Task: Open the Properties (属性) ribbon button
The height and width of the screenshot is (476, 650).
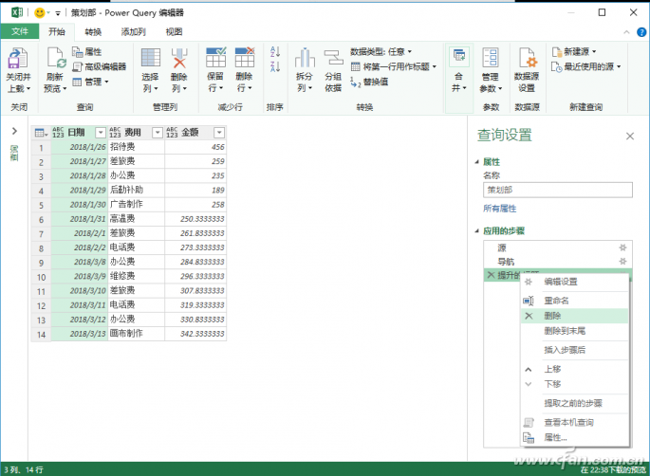Action: (x=87, y=52)
